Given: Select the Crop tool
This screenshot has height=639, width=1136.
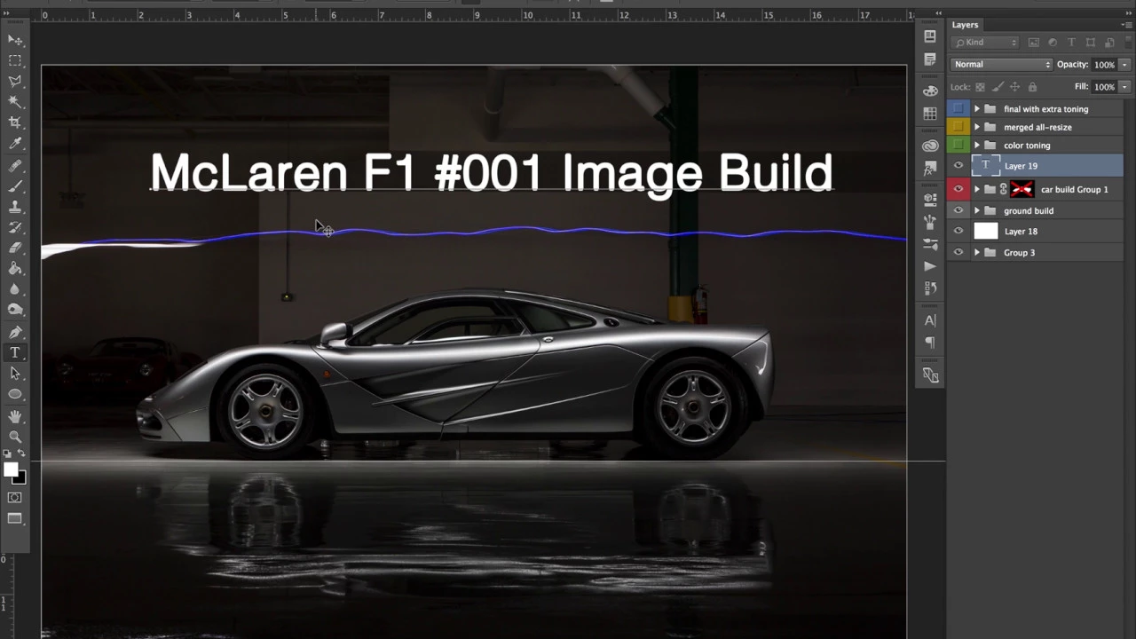Looking at the screenshot, I should [15, 122].
